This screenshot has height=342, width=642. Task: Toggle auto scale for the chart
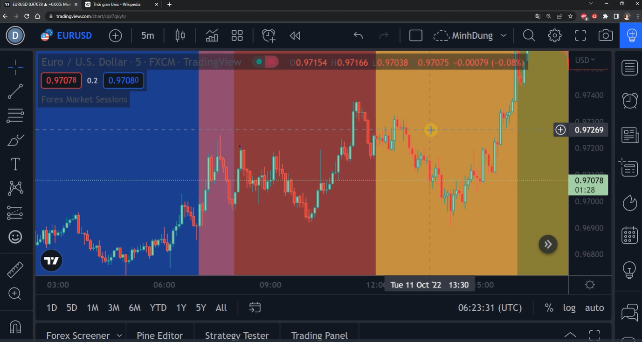coord(594,308)
